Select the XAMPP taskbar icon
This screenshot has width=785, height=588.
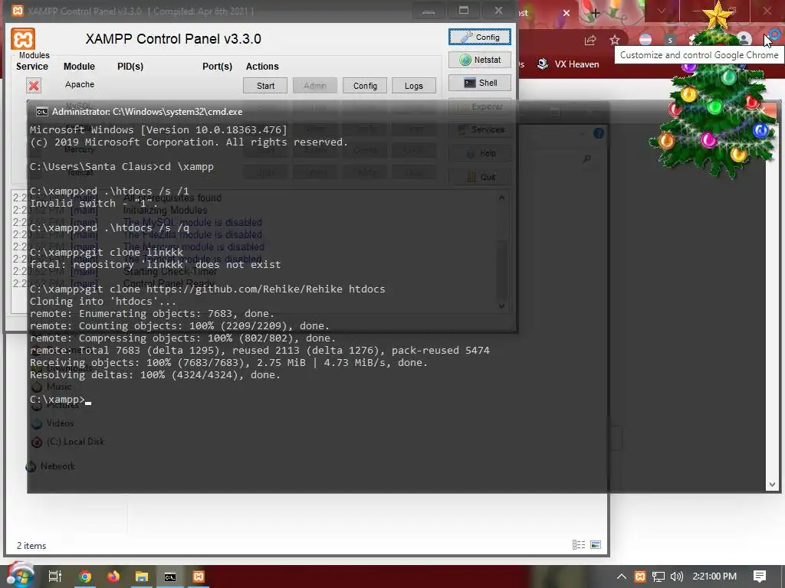click(x=199, y=577)
